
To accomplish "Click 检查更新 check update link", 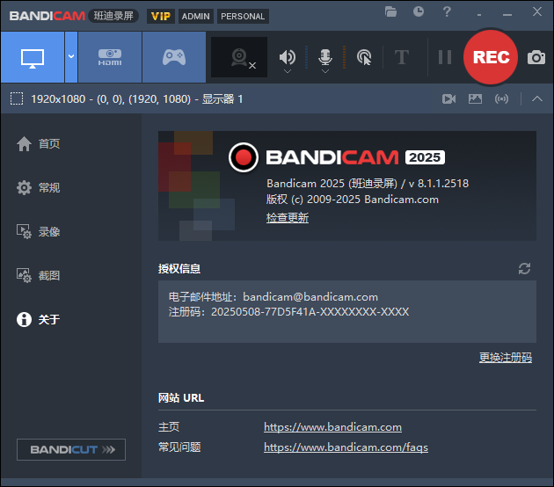I will coord(288,217).
